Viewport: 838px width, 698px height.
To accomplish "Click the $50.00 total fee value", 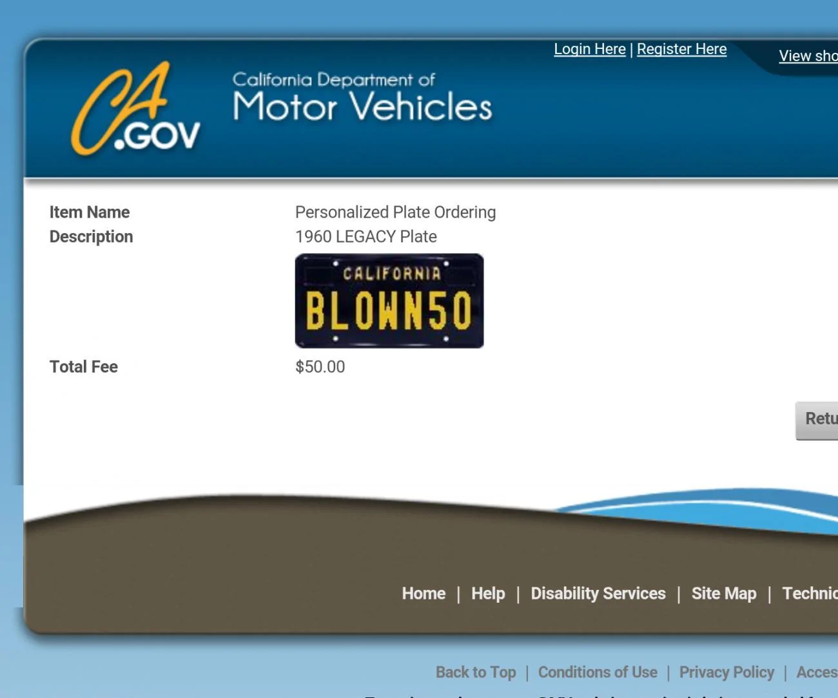I will point(320,367).
